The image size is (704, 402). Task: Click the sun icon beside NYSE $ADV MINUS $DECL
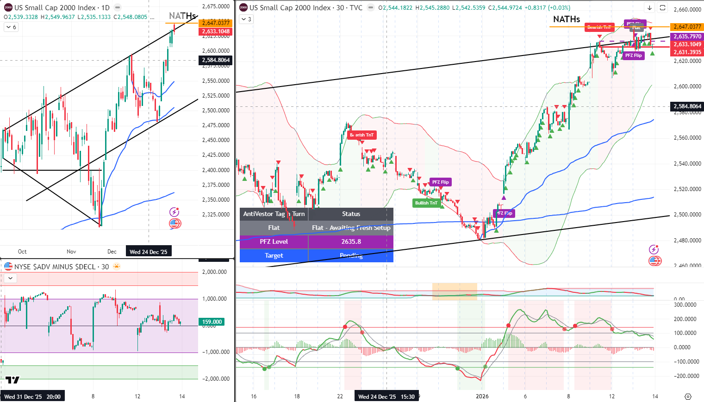[x=117, y=266]
